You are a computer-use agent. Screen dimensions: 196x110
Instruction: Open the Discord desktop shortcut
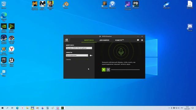(x=190, y=28)
